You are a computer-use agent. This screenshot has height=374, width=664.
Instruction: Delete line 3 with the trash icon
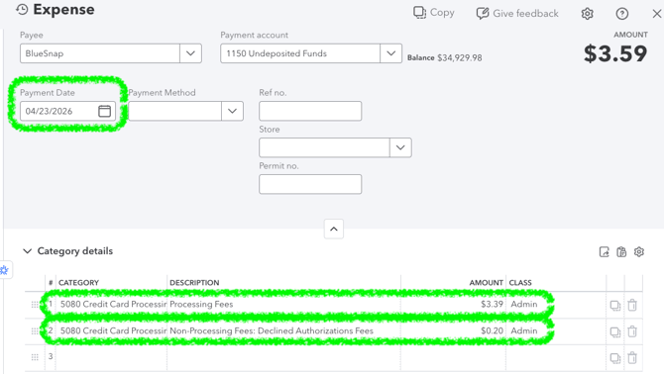click(632, 358)
